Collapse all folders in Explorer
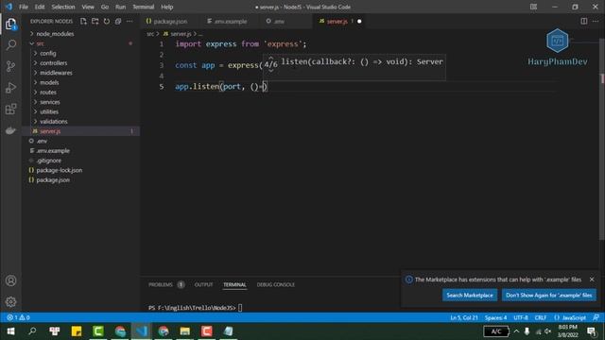This screenshot has width=605, height=340. [x=118, y=21]
